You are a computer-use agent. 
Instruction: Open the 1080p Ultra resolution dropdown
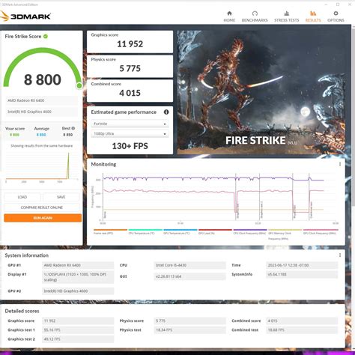(130, 134)
